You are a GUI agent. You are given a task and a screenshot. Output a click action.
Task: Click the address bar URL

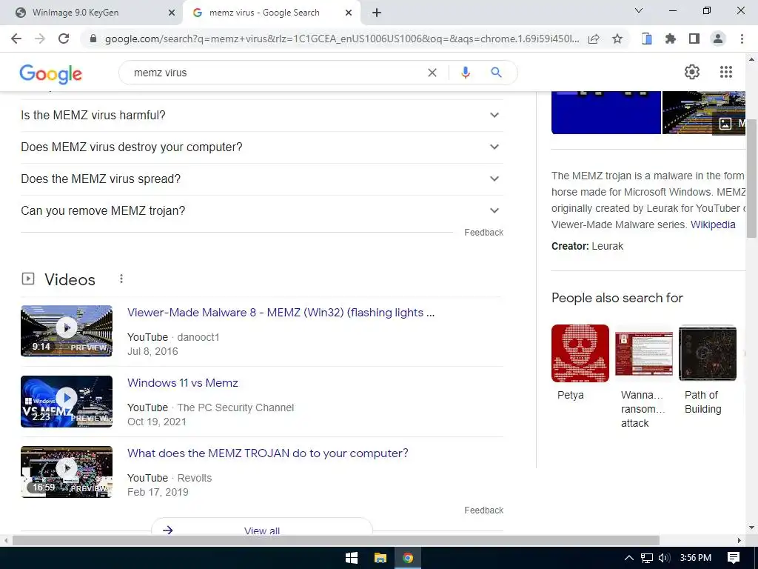pyautogui.click(x=341, y=39)
